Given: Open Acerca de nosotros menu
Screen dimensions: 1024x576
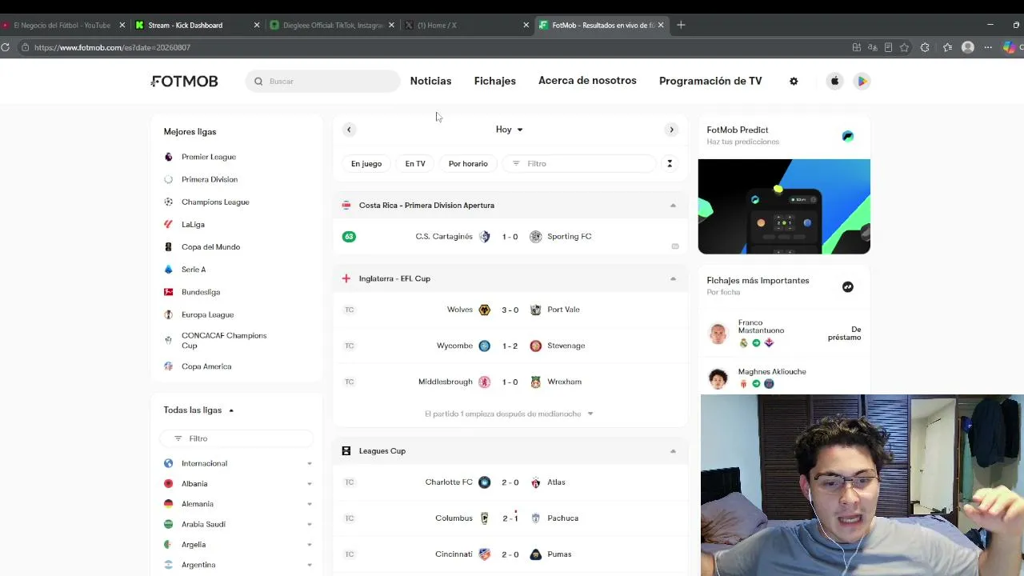Looking at the screenshot, I should 587,81.
